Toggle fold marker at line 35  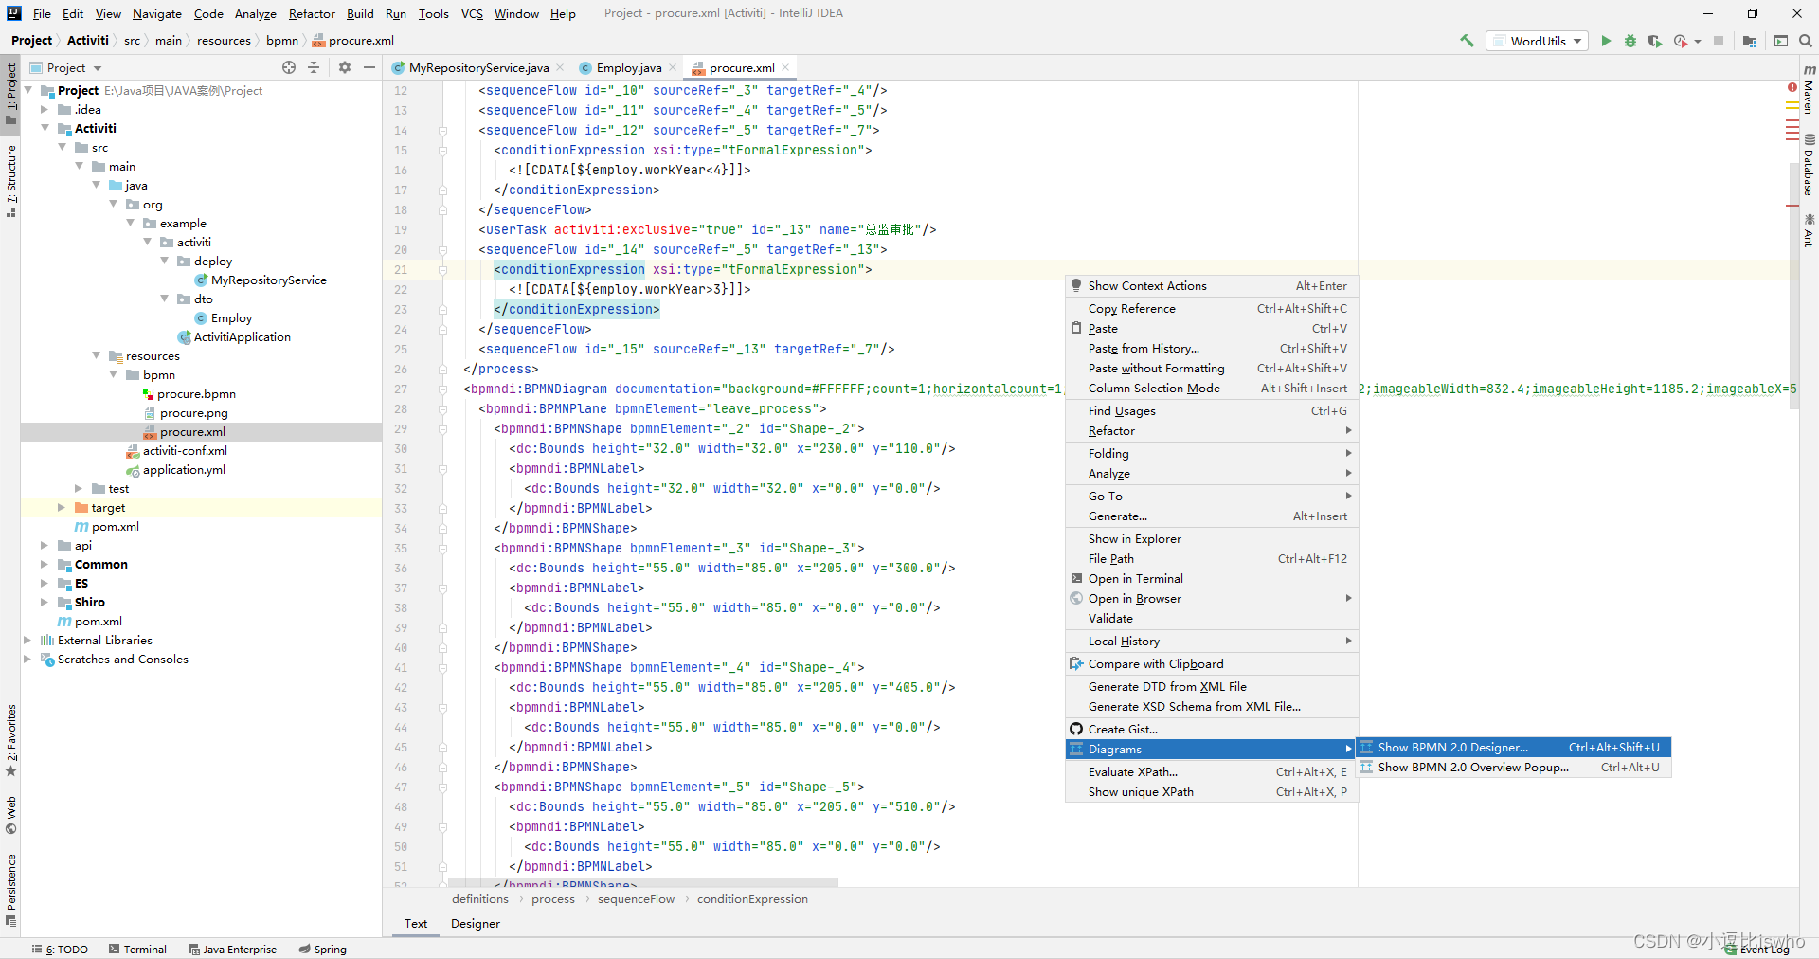pyautogui.click(x=442, y=548)
